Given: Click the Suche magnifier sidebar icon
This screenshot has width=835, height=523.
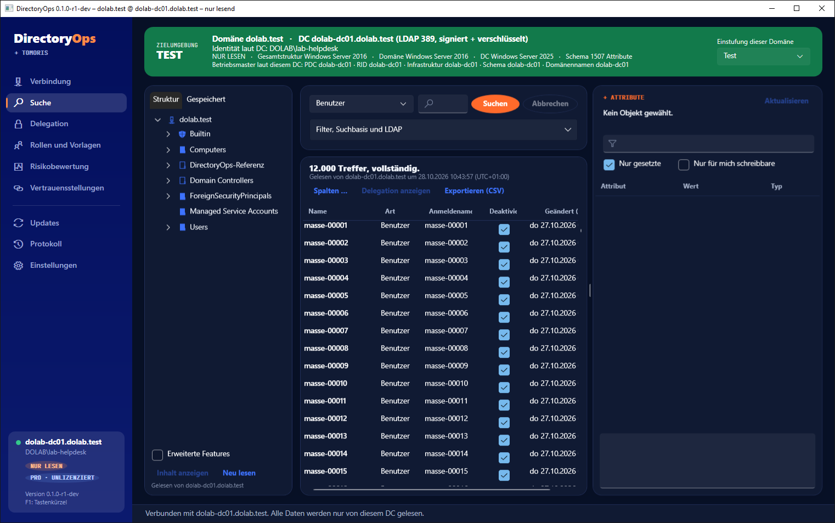Looking at the screenshot, I should point(19,103).
